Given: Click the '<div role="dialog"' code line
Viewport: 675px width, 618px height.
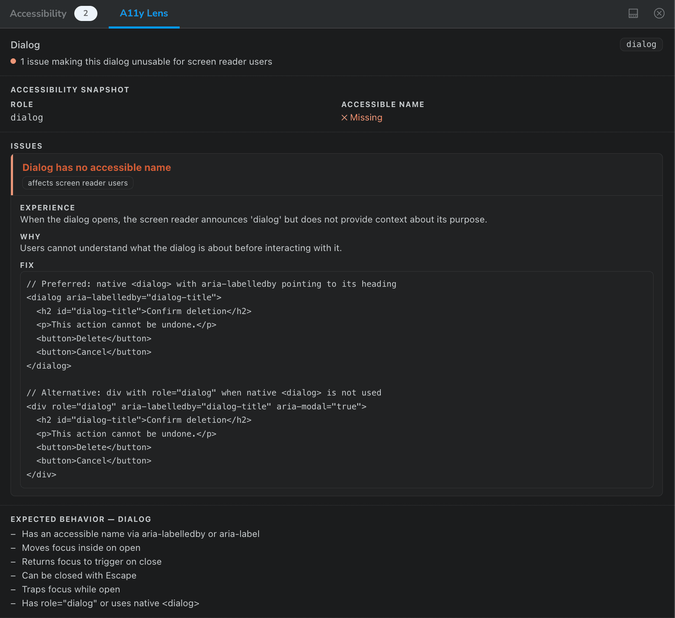Looking at the screenshot, I should click(196, 406).
